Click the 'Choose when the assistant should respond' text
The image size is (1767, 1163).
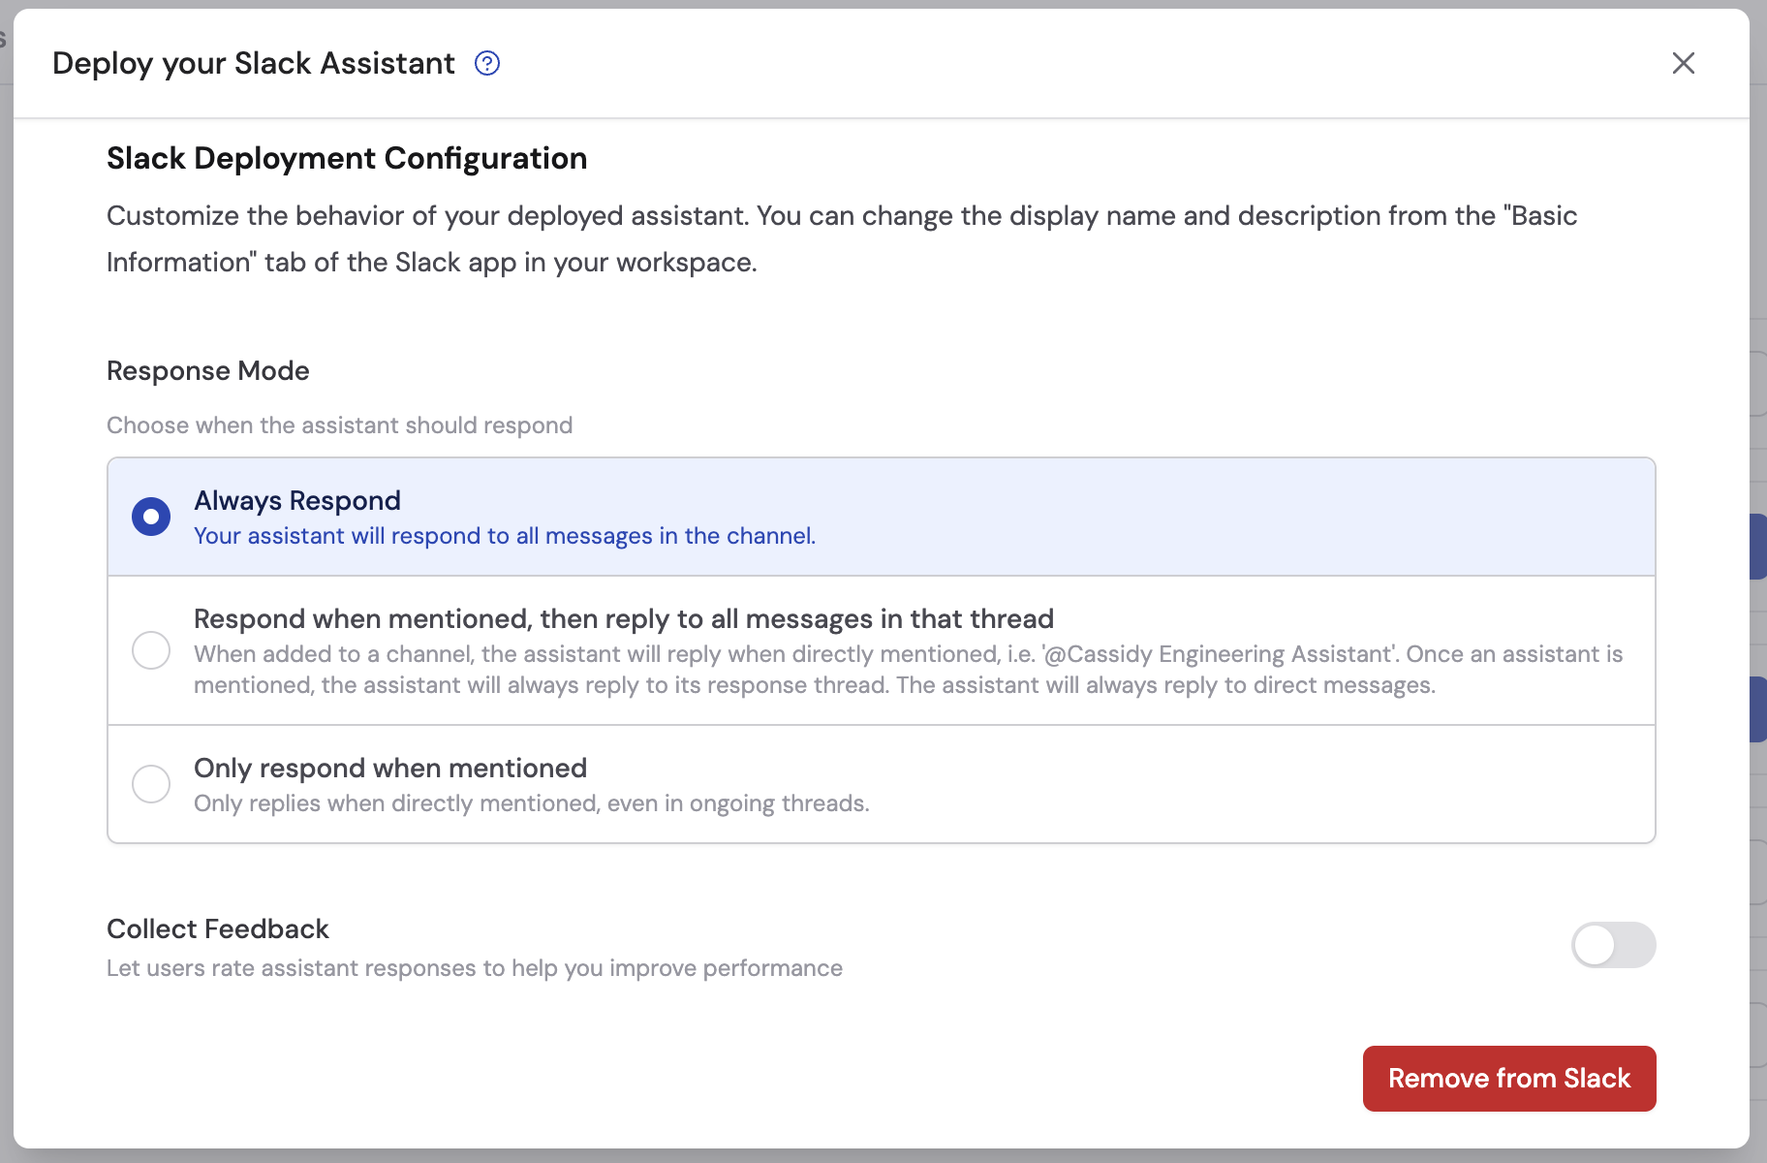(x=339, y=424)
